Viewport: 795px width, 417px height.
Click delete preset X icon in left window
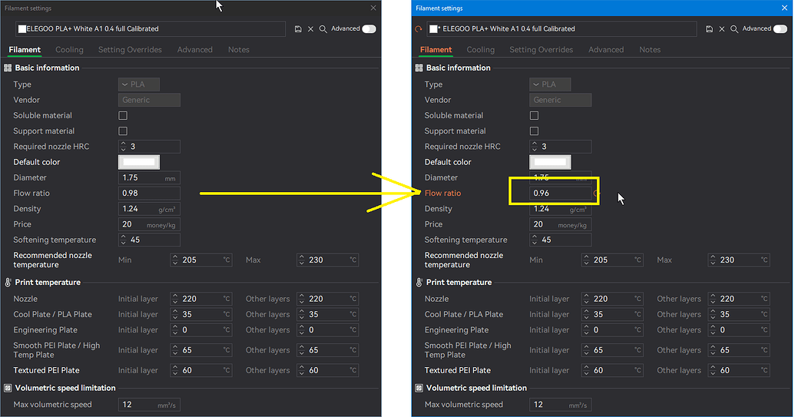click(311, 29)
